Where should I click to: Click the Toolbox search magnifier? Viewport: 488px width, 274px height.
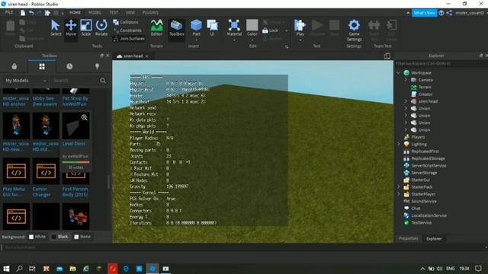[103, 81]
